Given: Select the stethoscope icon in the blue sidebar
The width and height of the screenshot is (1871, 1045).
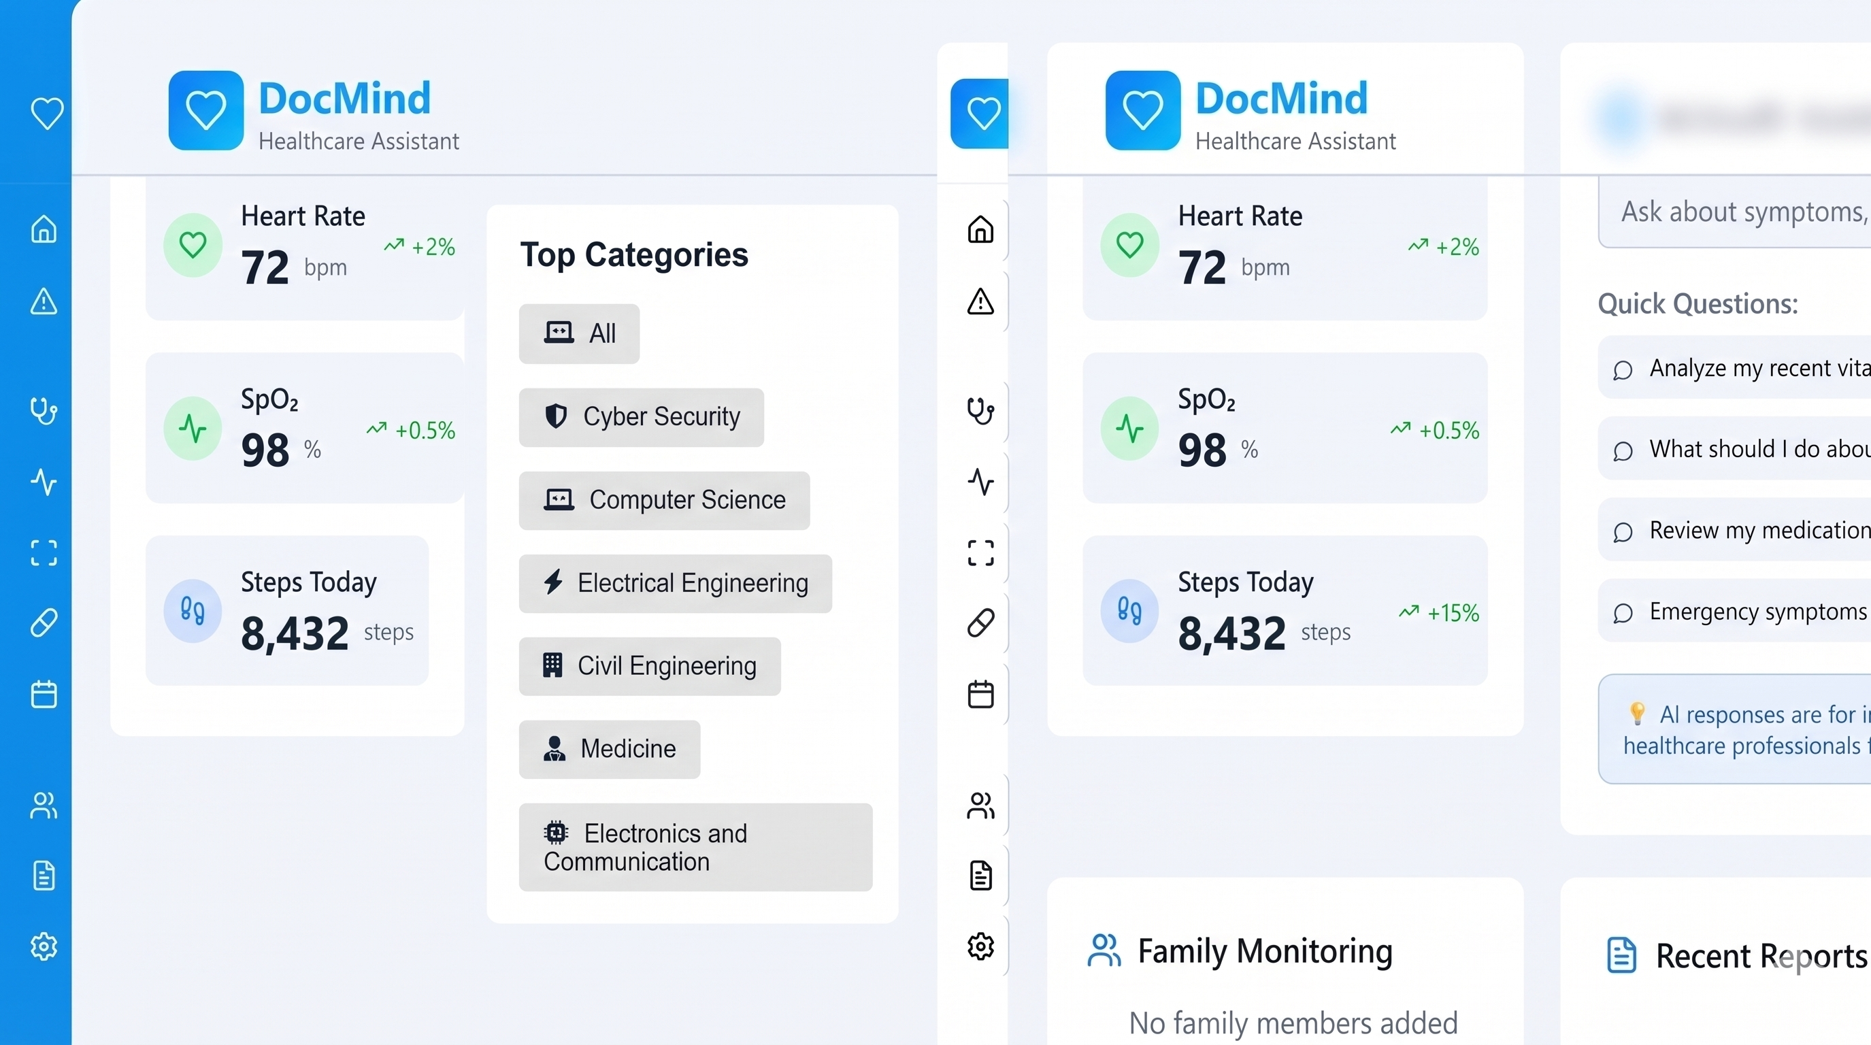Looking at the screenshot, I should click(44, 410).
